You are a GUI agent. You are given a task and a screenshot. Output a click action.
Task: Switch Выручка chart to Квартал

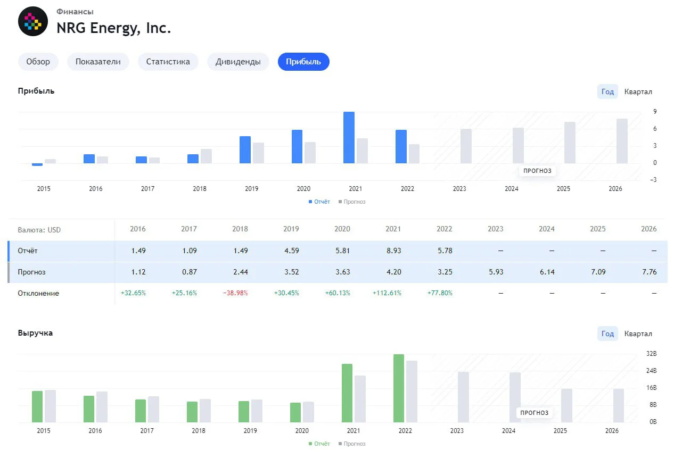pyautogui.click(x=638, y=334)
